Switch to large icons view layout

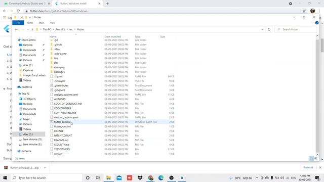point(316,158)
